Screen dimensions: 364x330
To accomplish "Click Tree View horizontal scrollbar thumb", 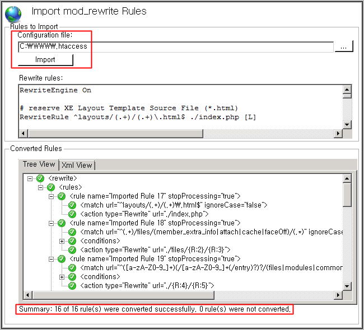I will point(124,295).
